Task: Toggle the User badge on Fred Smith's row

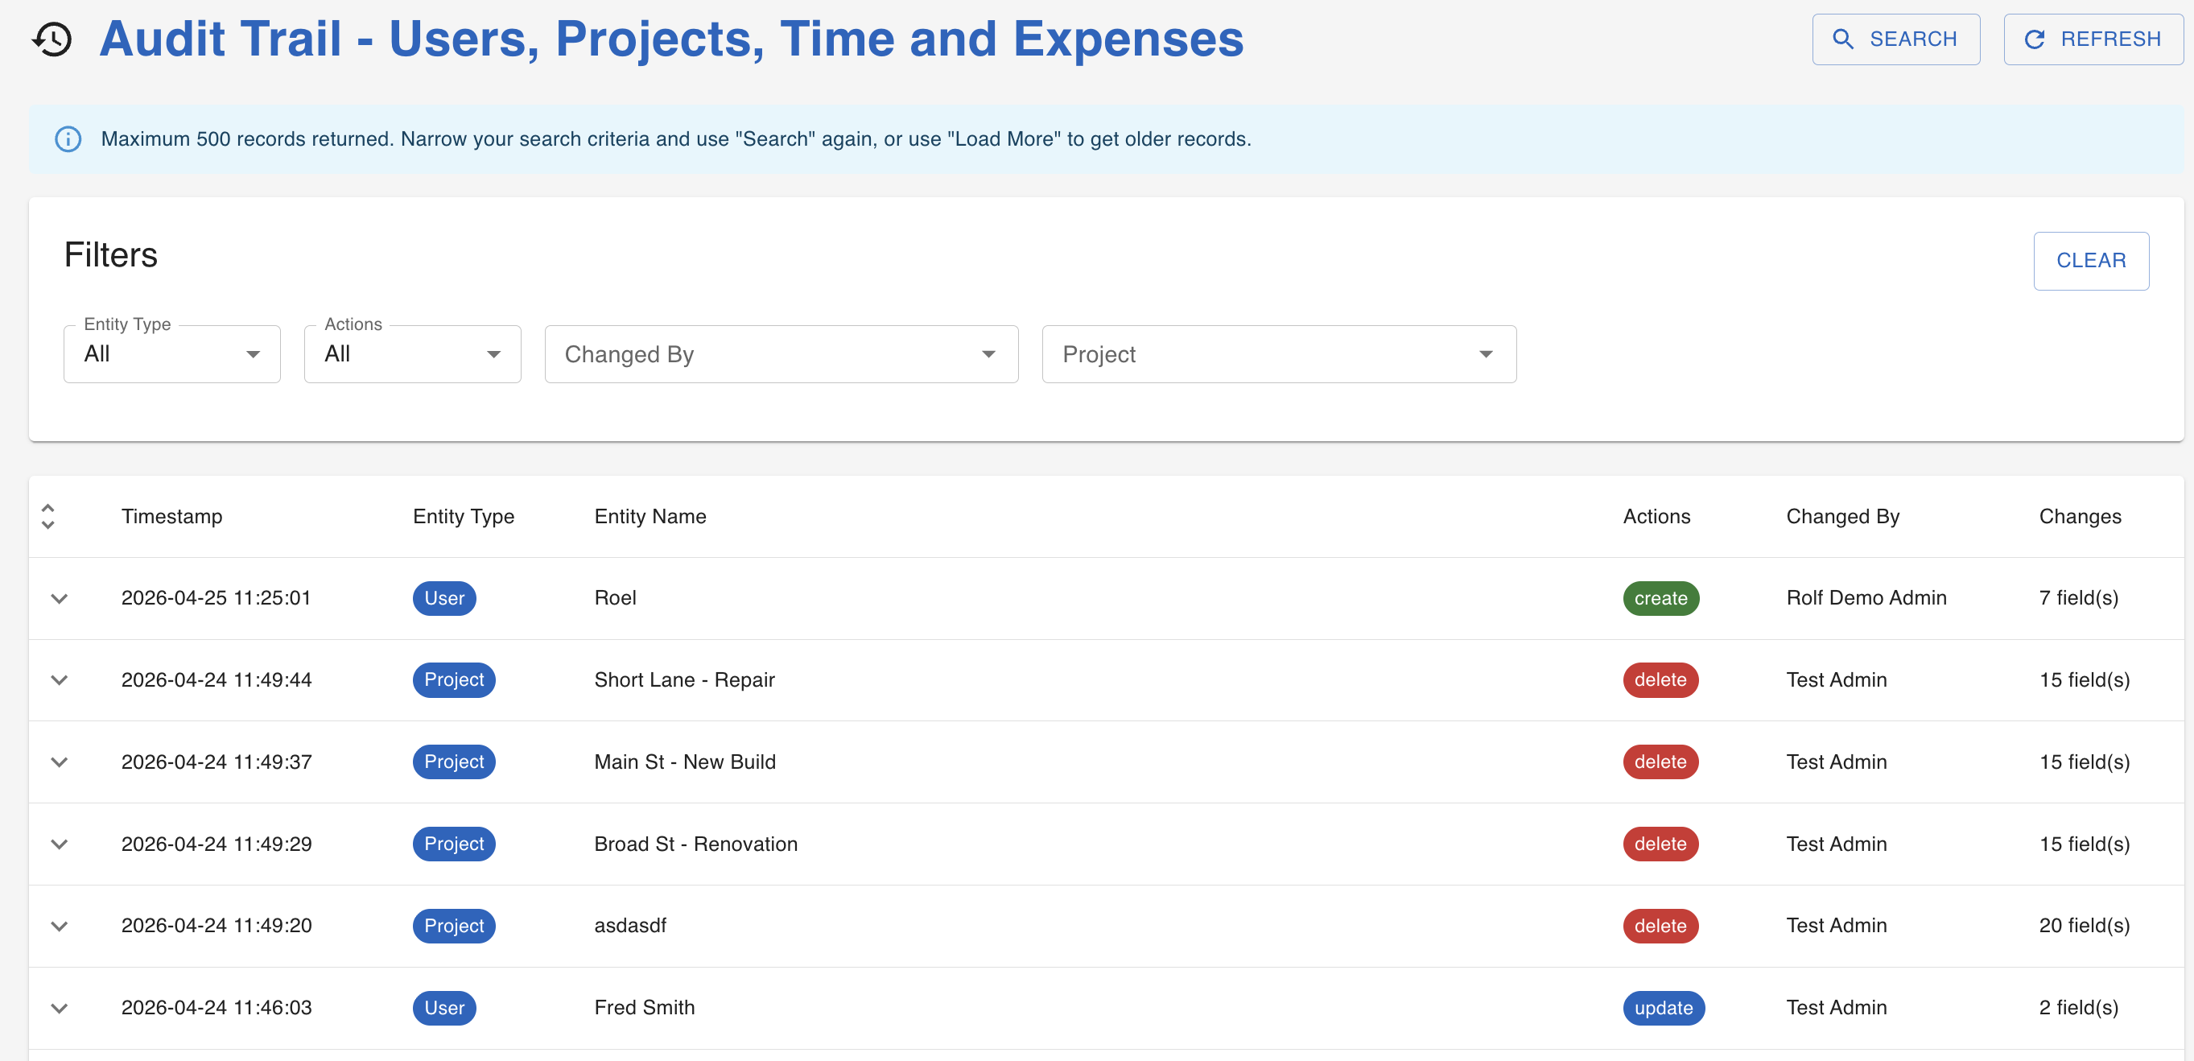Action: 443,1007
